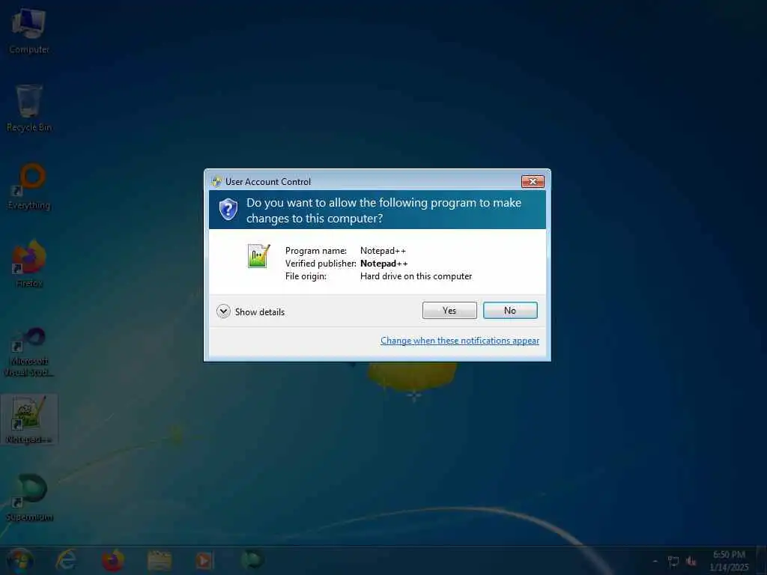The height and width of the screenshot is (575, 767).
Task: Select the Computer desktop icon
Action: click(x=29, y=31)
